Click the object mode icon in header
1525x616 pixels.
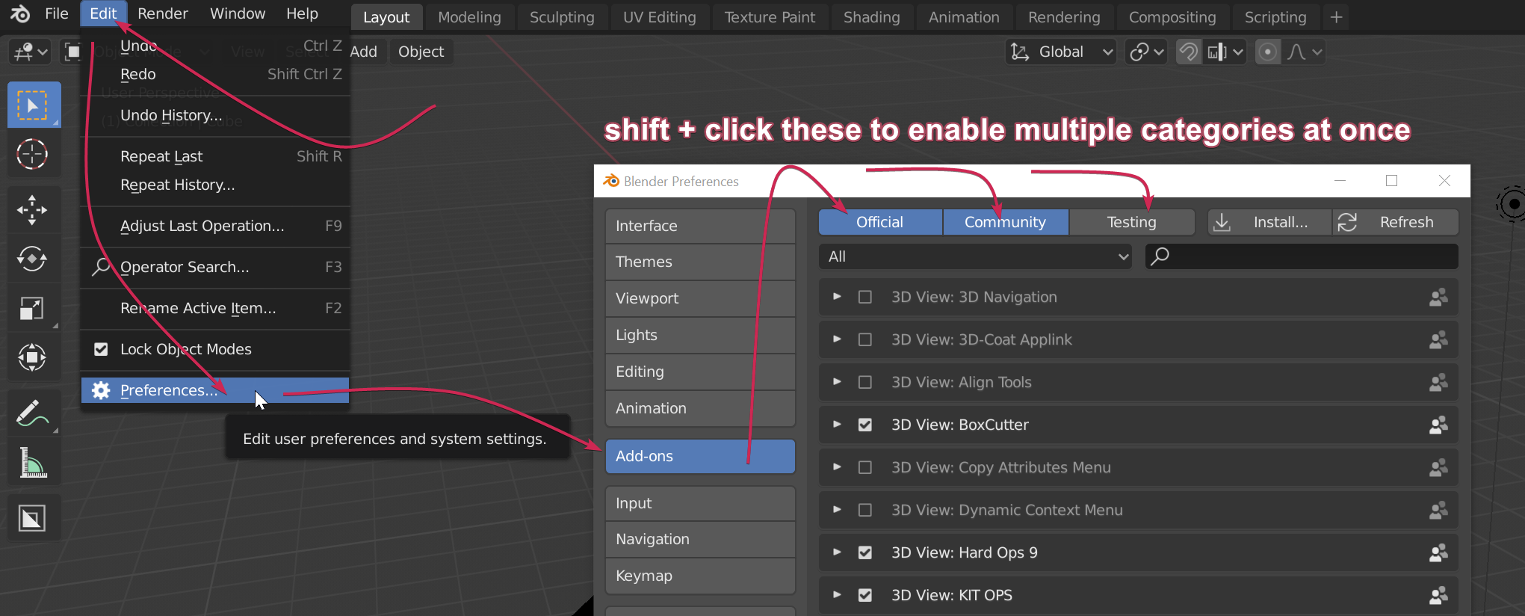(72, 52)
